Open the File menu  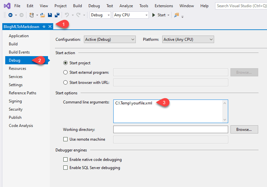point(17,6)
